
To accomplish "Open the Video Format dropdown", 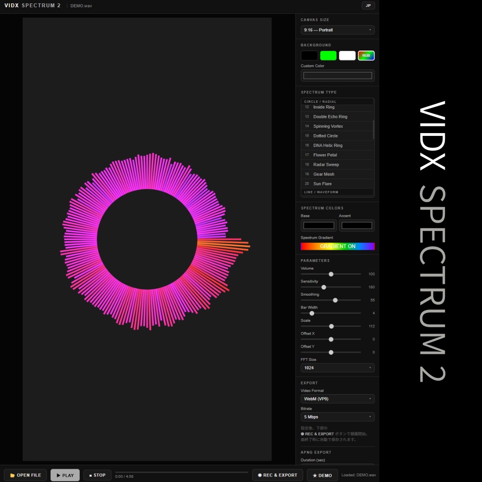I will coord(337,399).
